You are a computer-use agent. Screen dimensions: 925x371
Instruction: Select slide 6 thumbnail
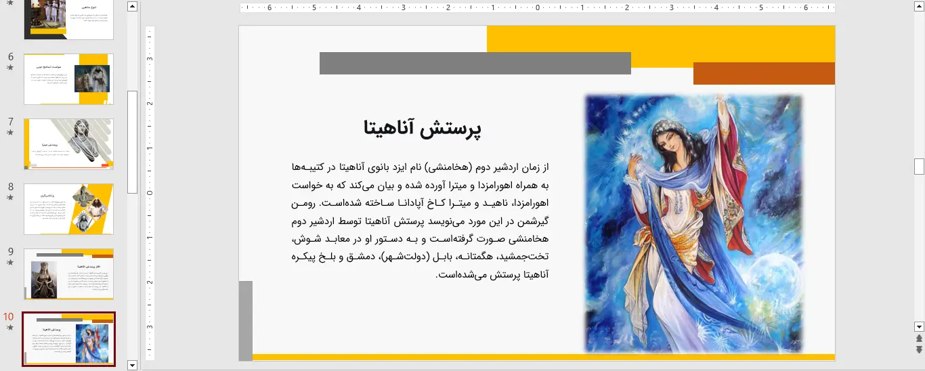tap(68, 79)
